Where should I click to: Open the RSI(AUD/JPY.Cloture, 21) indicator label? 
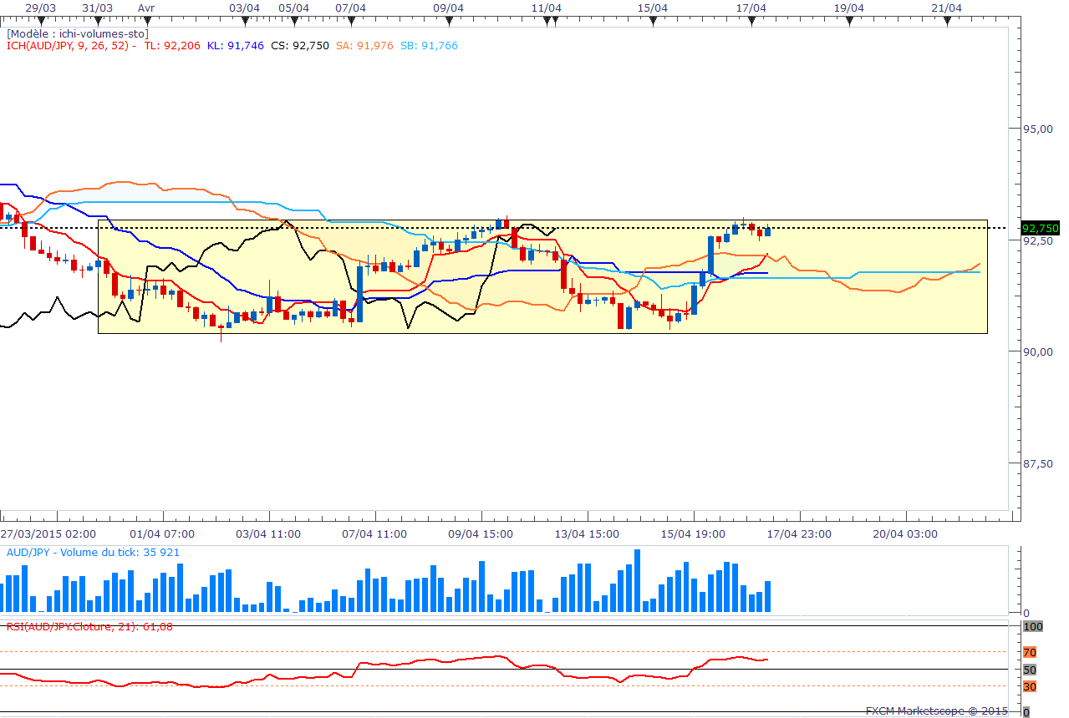[89, 626]
